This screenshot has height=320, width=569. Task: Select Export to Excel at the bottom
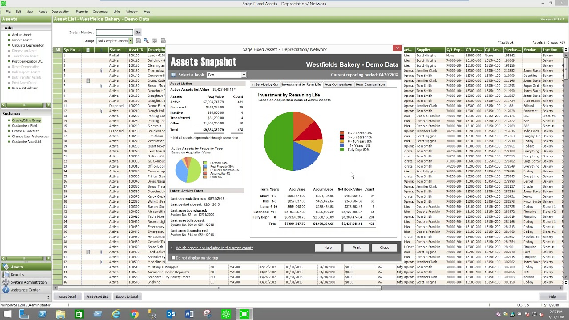click(x=127, y=296)
